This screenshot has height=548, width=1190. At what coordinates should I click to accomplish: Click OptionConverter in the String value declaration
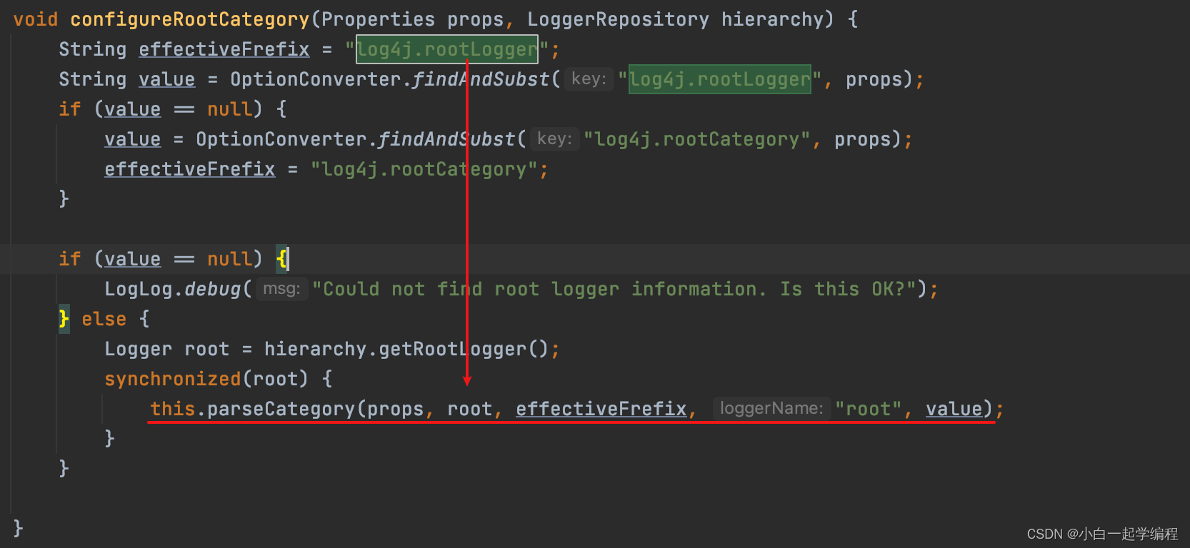point(315,79)
